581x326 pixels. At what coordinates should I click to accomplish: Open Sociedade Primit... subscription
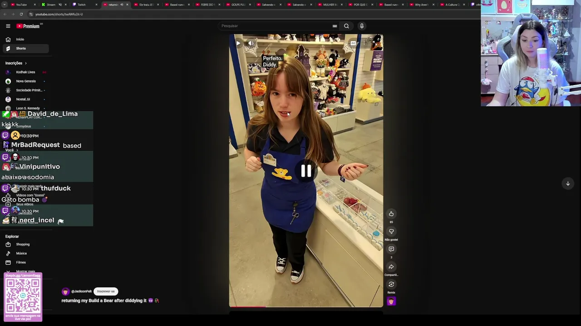click(x=25, y=90)
